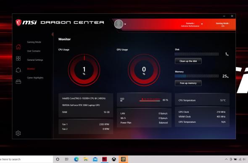Click the network icon in system tray

tap(240, 159)
